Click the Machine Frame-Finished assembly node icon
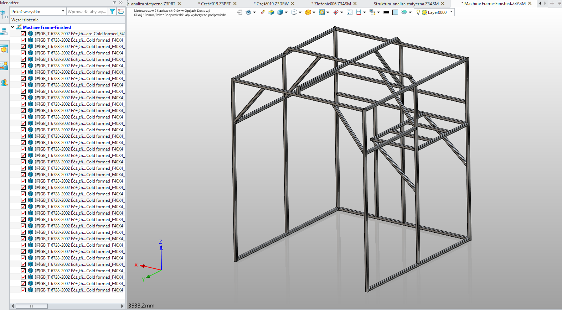This screenshot has height=310, width=562. (x=19, y=27)
